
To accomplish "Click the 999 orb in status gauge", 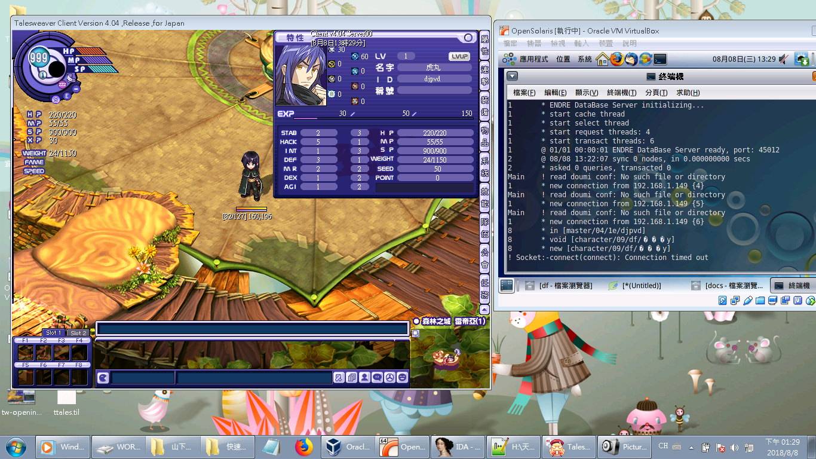I will [39, 58].
